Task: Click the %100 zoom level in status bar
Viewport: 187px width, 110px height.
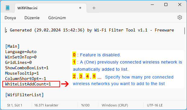Action: [85, 105]
